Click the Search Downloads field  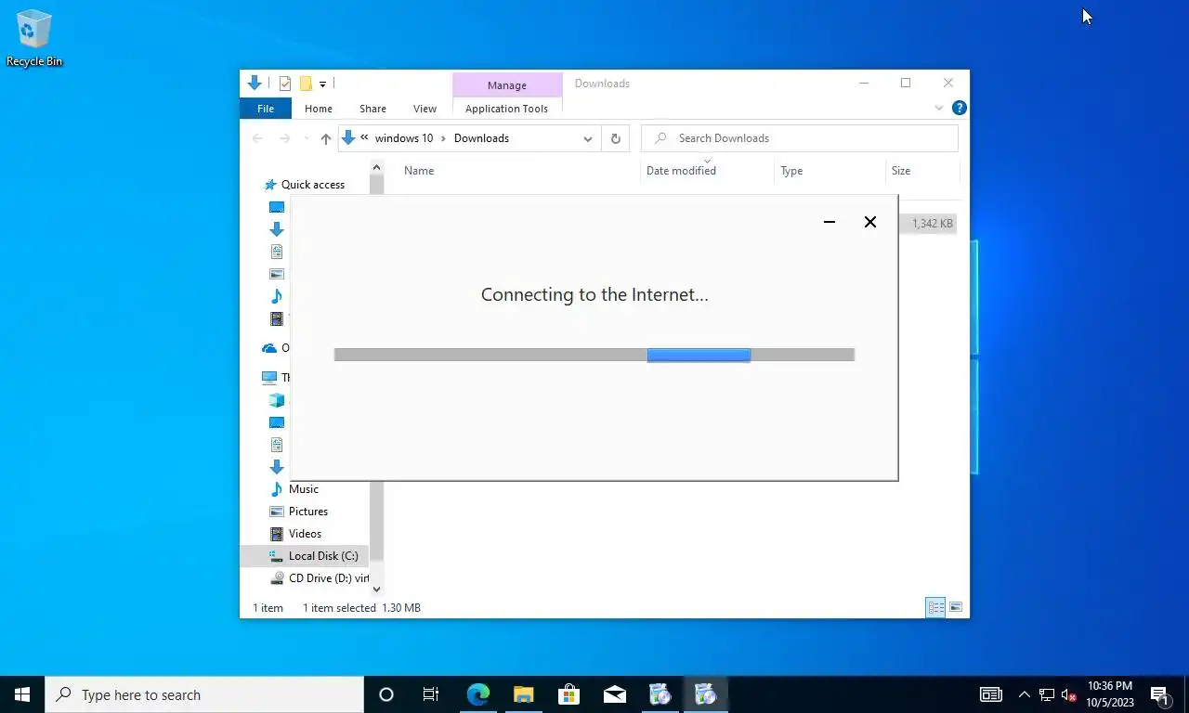click(x=800, y=138)
